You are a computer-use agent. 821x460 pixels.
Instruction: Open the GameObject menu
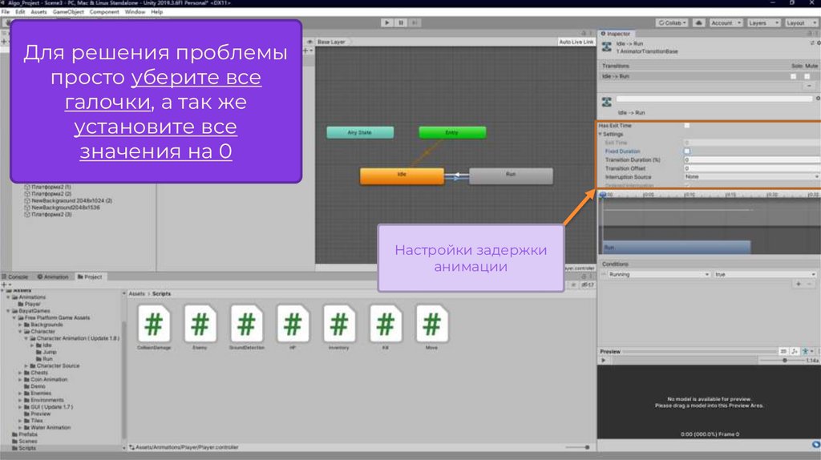68,11
